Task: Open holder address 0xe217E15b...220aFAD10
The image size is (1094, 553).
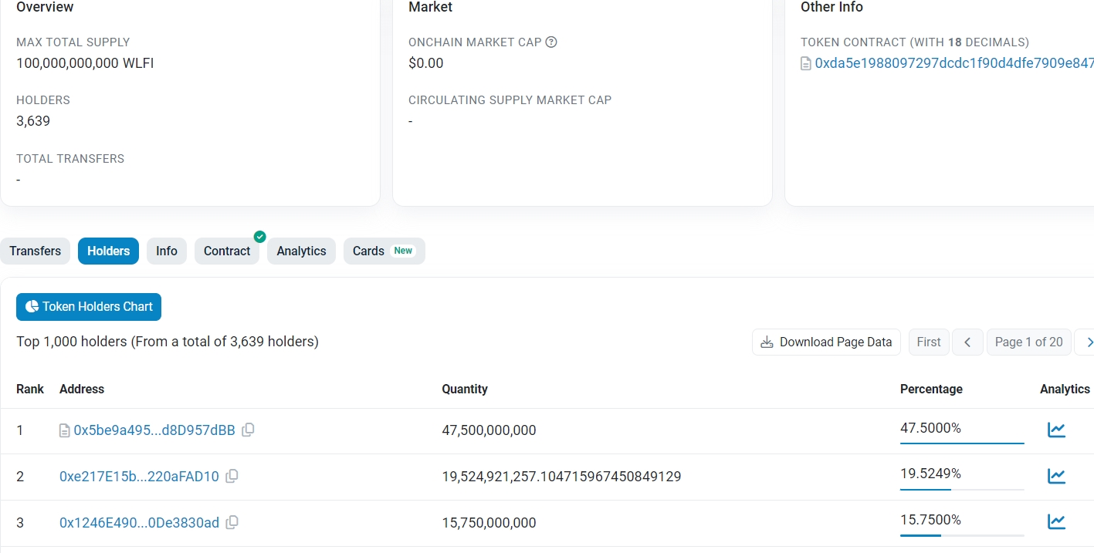Action: pyautogui.click(x=139, y=477)
